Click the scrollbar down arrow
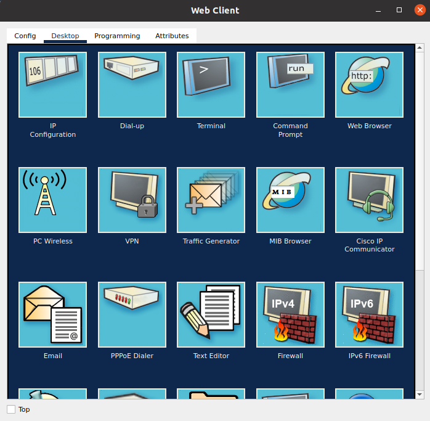 [420, 394]
